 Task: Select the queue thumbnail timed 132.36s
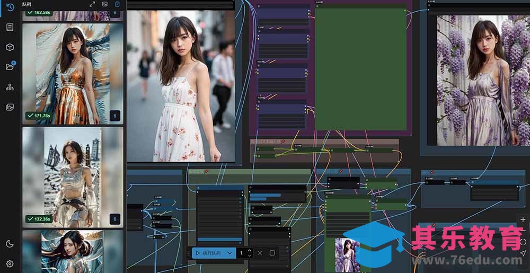point(73,178)
